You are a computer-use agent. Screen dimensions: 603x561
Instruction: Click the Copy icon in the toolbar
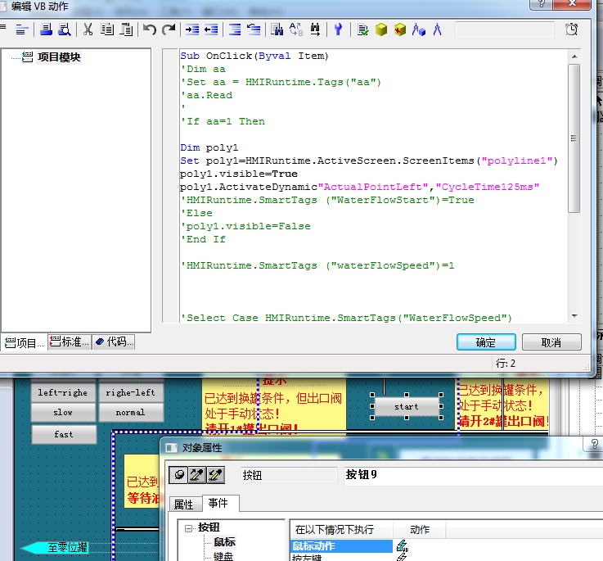(x=107, y=29)
